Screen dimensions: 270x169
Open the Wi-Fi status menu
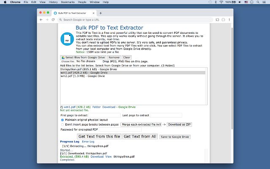[x=221, y=2]
